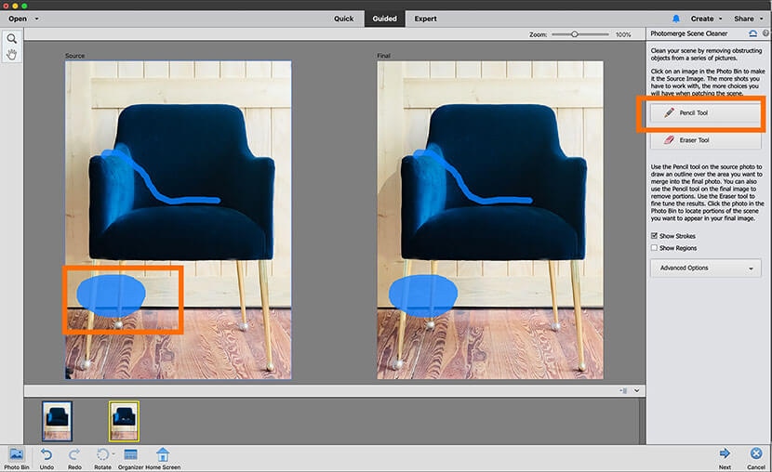772x472 pixels.
Task: Open the Open file dropdown
Action: (23, 19)
